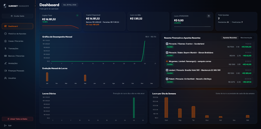
Task: Navigate to Bancos / Parcerias
Action: point(18,56)
